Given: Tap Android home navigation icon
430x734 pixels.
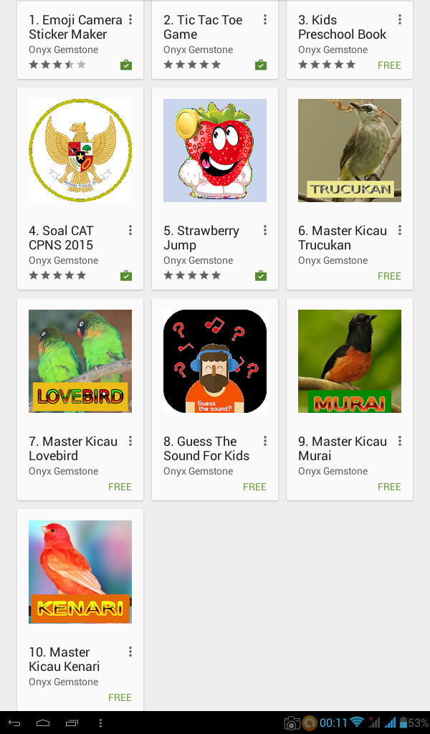Looking at the screenshot, I should point(43,723).
